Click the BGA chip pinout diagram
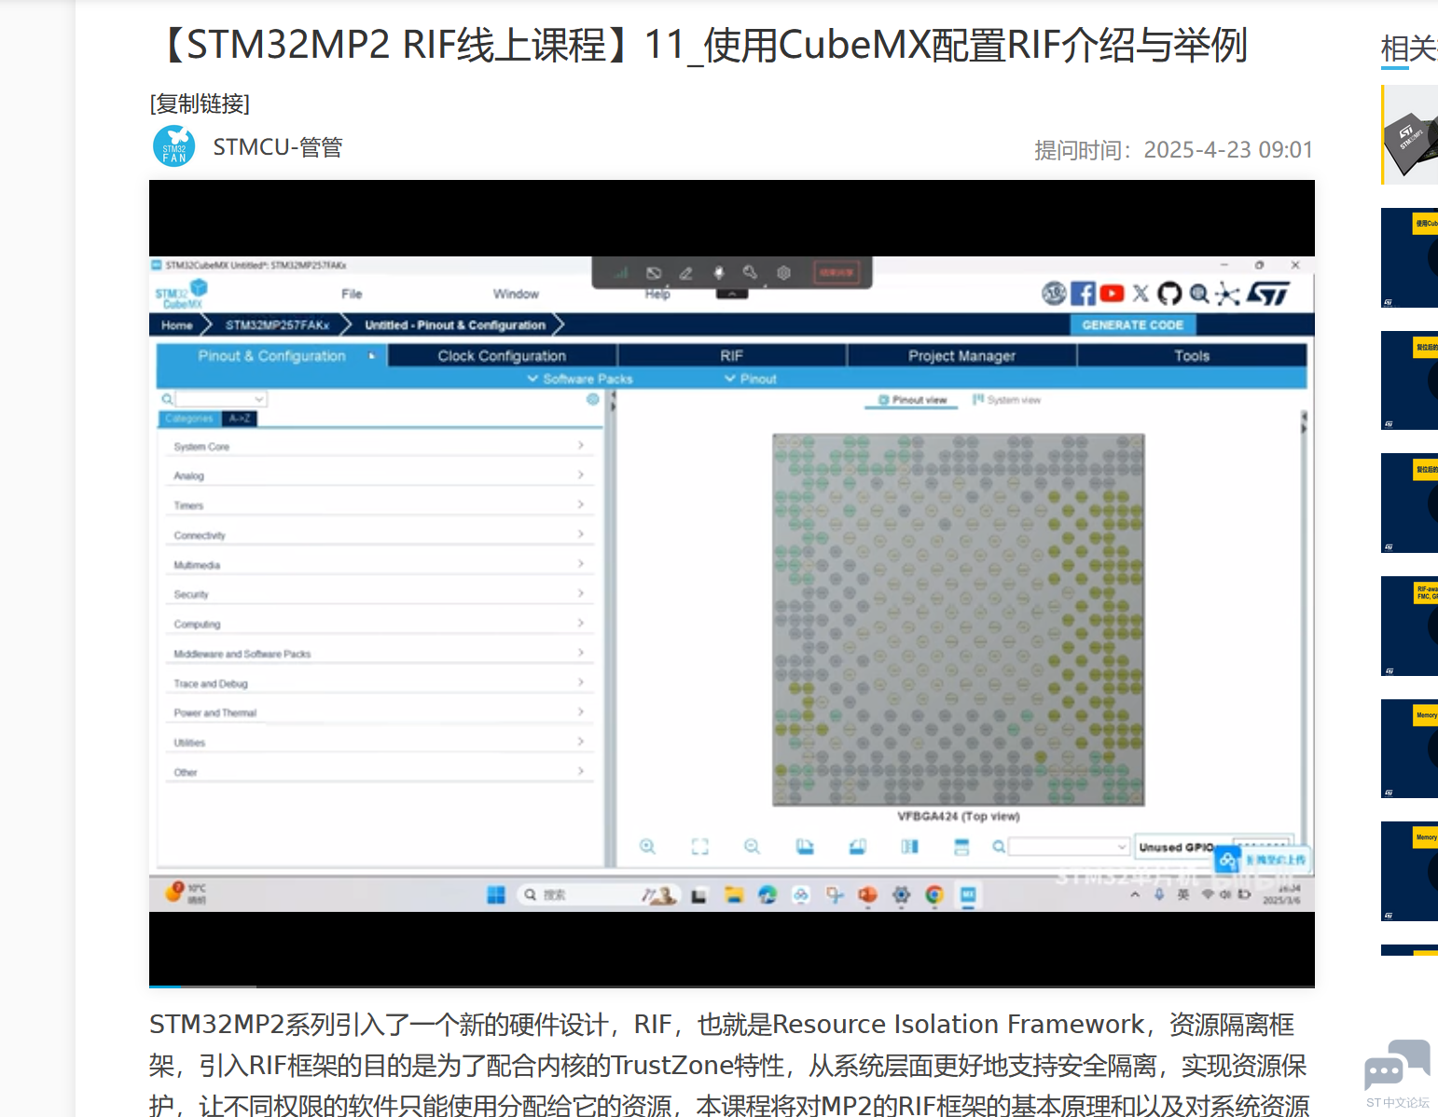1438x1117 pixels. click(x=959, y=619)
